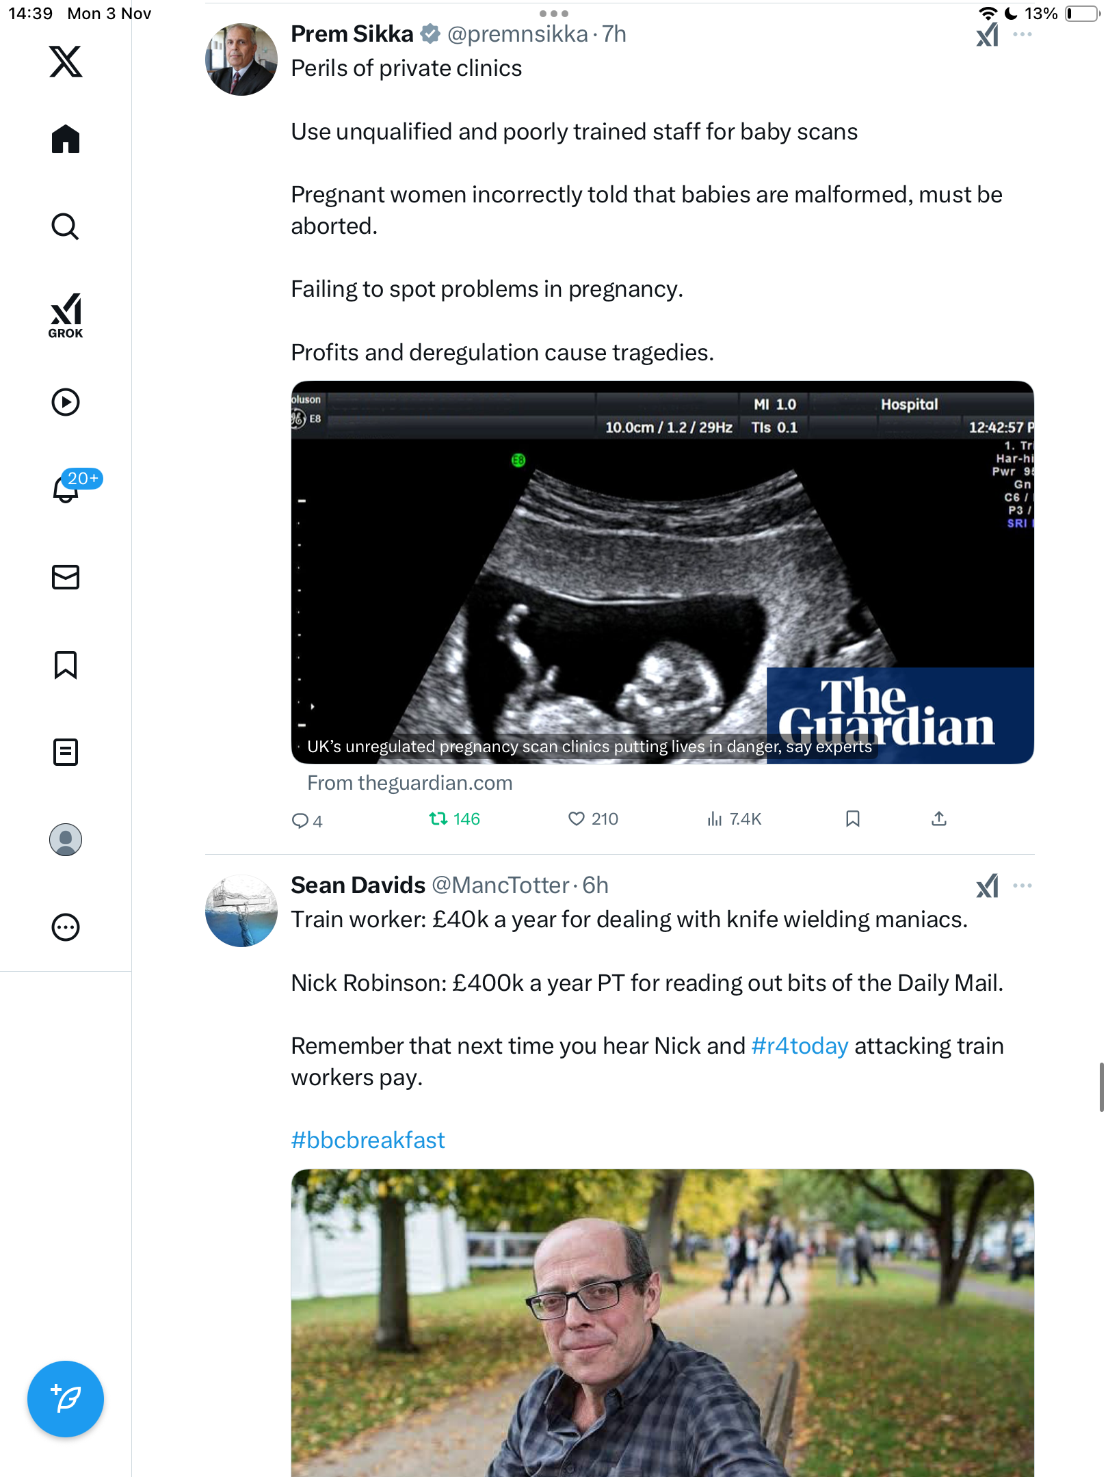Viewport: 1108px width, 1477px height.
Task: Open the Home feed icon
Action: 66,139
